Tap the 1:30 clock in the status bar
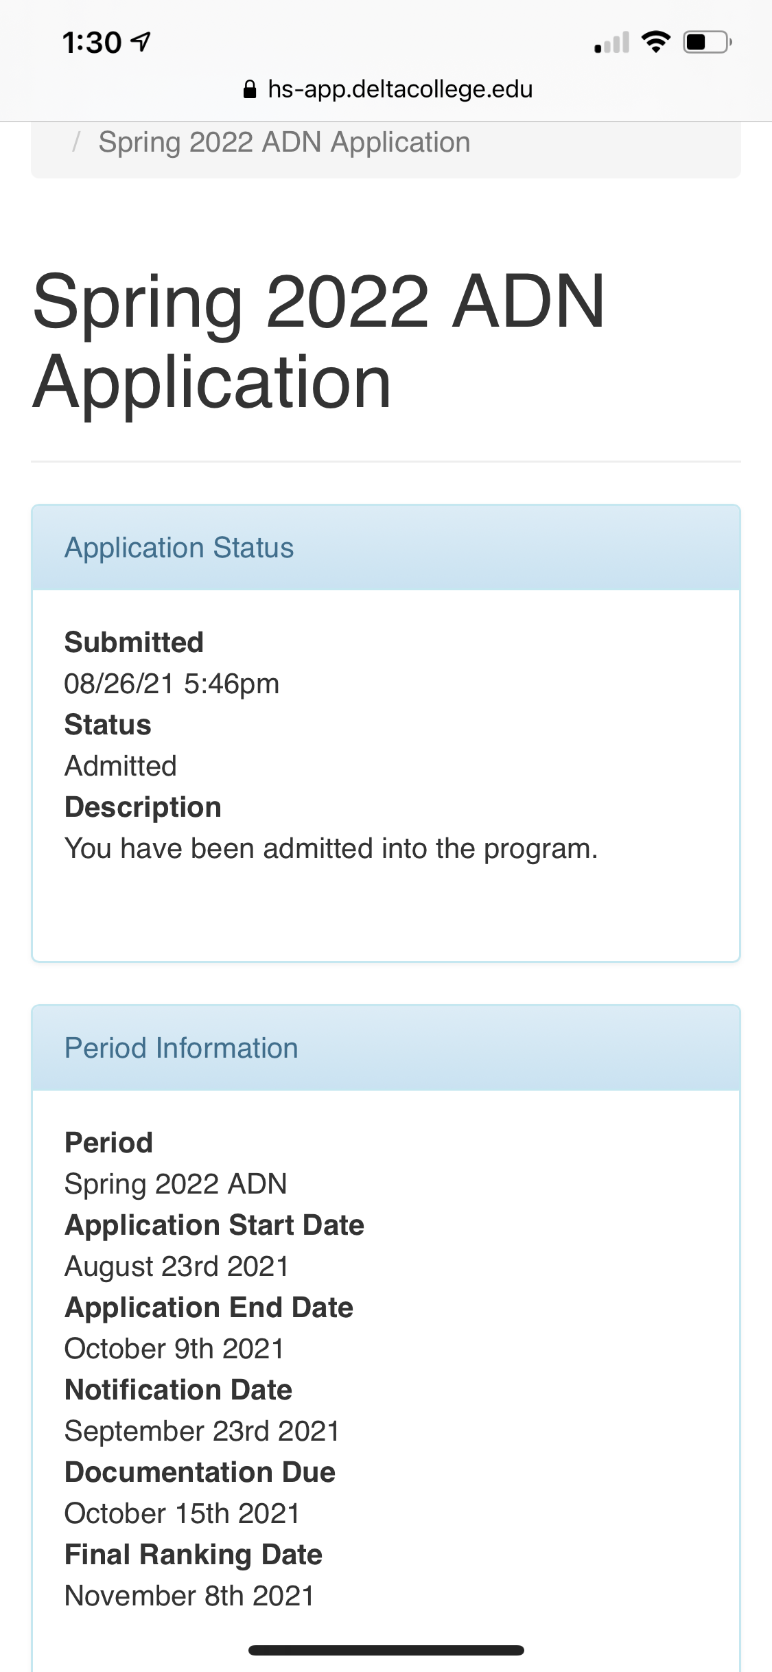Viewport: 772px width, 1672px height. coord(92,43)
